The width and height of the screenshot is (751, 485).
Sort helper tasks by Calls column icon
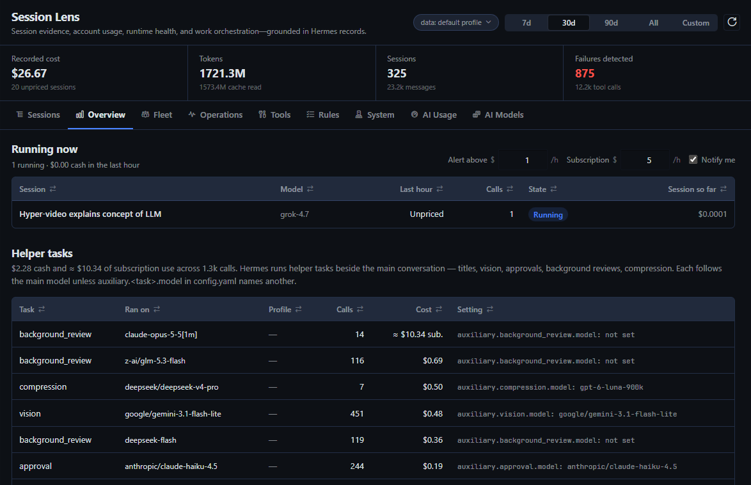tap(360, 309)
